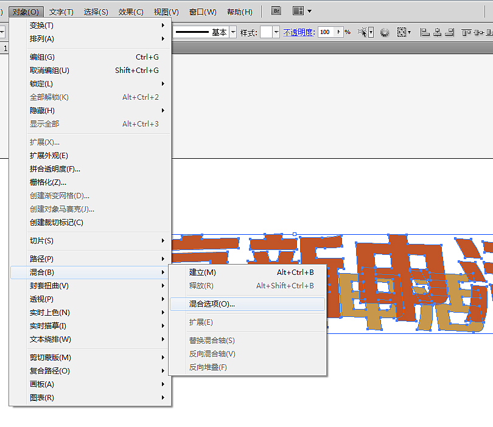Viewport: 493px width, 427px height.
Task: Open the arrange documents dropdown arrow
Action: [309, 12]
